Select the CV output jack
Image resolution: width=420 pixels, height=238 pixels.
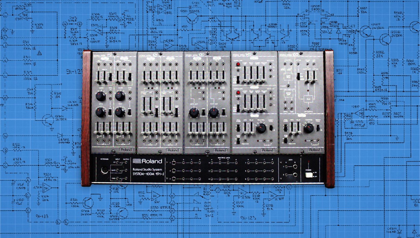click(126, 162)
